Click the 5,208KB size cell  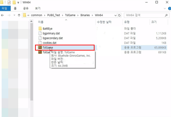[161, 38]
